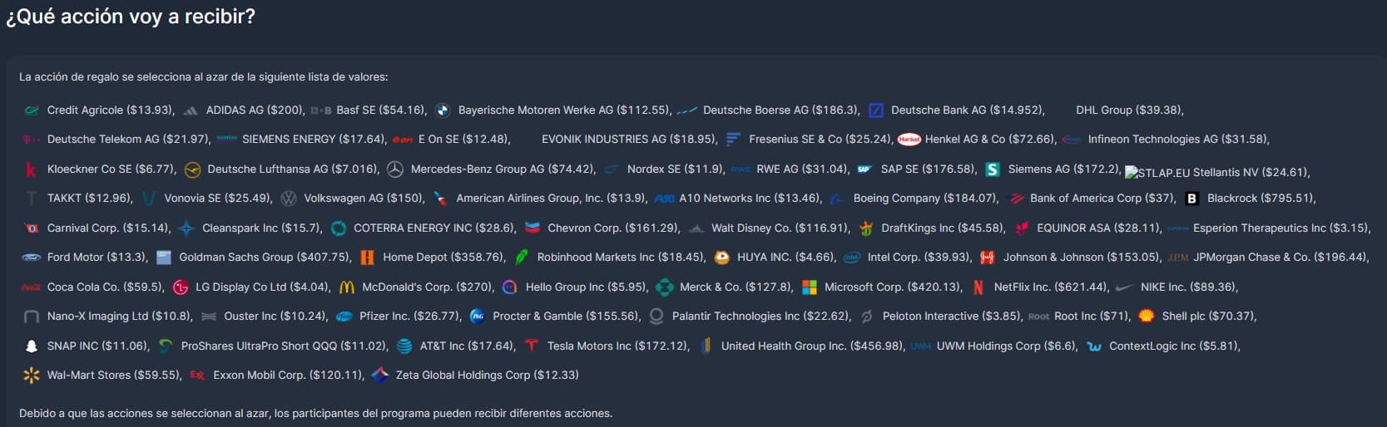Click the Mercedes-Benz star logo
The height and width of the screenshot is (427, 1387).
coord(395,169)
